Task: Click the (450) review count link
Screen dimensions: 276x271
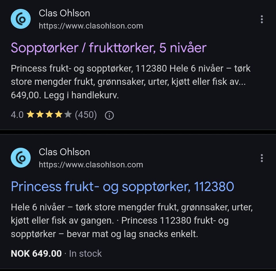Action: pos(86,115)
